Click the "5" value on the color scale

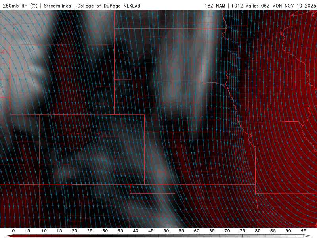[29, 231]
